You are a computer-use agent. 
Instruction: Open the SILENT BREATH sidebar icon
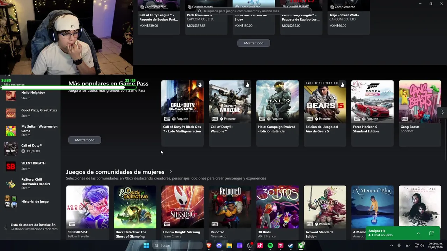pos(10,166)
